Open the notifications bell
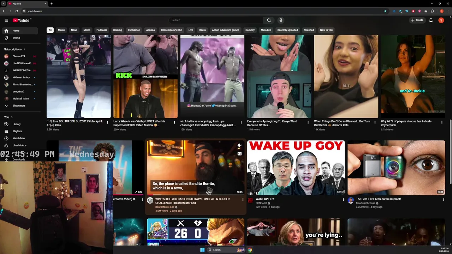The image size is (452, 254). [x=431, y=20]
